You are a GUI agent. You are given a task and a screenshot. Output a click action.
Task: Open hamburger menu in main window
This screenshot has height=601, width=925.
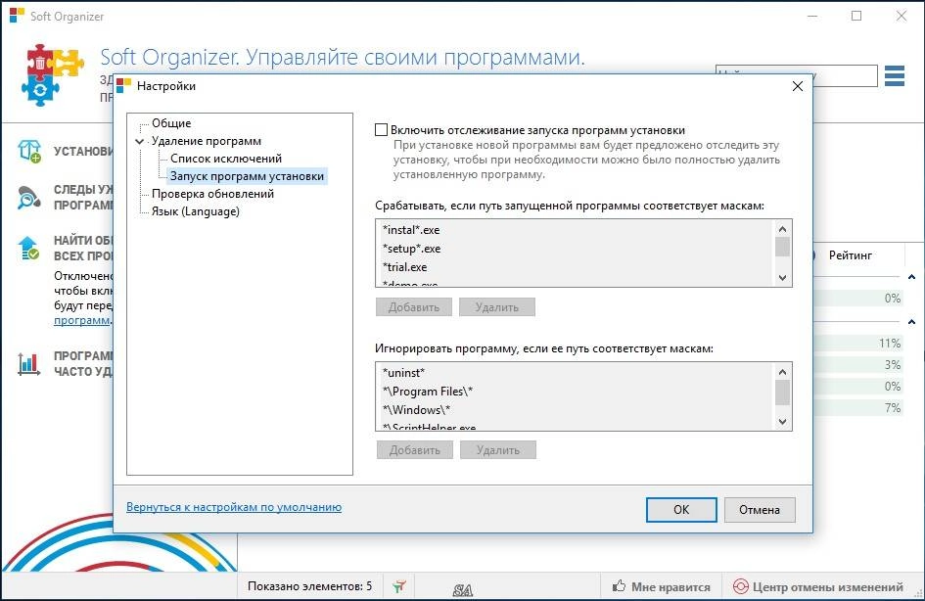[895, 76]
